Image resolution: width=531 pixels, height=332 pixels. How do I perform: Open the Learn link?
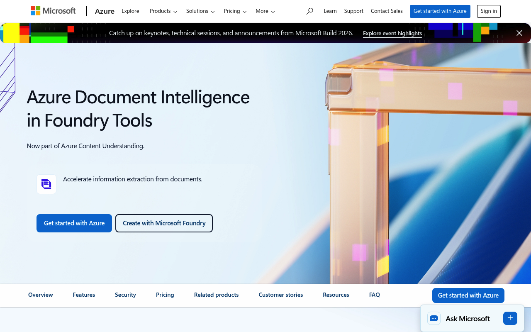330,11
